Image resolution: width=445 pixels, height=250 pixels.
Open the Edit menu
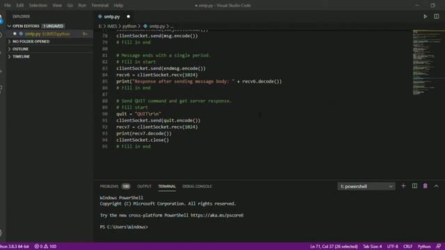pyautogui.click(x=20, y=6)
